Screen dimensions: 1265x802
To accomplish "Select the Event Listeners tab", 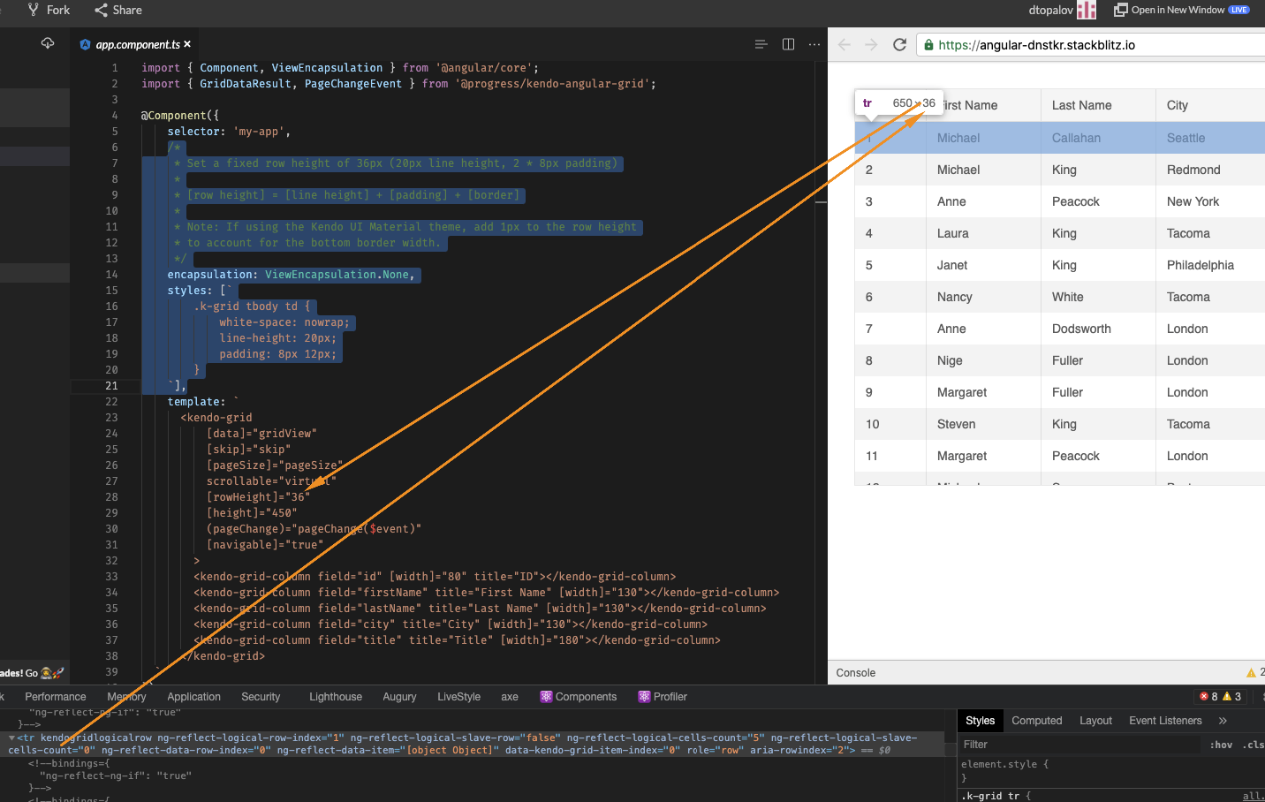I will click(x=1165, y=721).
